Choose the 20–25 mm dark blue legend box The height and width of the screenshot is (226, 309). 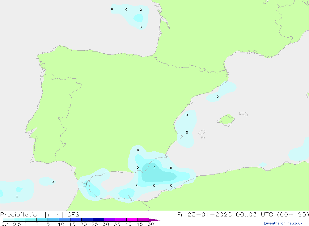pyautogui.click(x=87, y=220)
